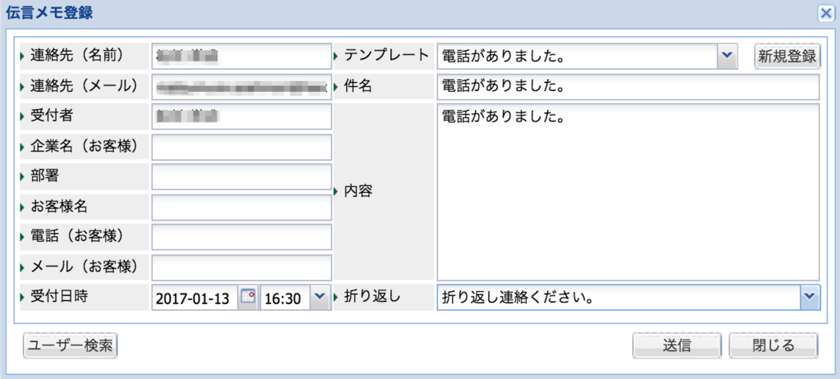Viewport: 840px width, 379px height.
Task: Click the time field showing 16:30
Action: (x=285, y=298)
